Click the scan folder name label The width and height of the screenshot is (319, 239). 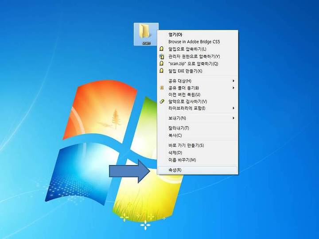click(146, 43)
